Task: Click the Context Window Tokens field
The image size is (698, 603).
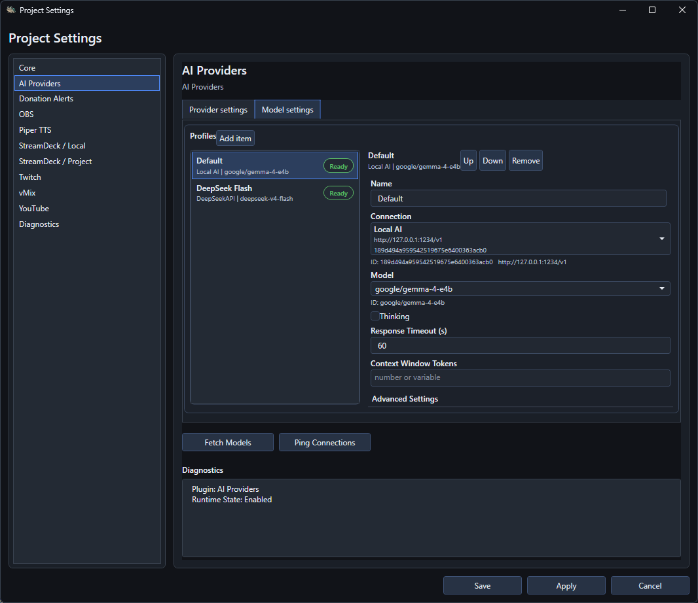Action: [521, 377]
